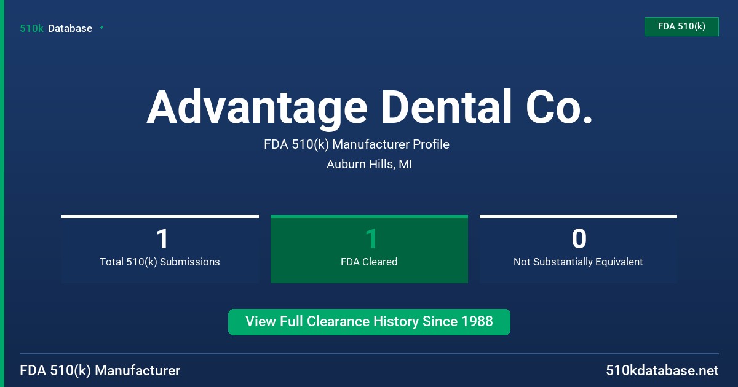The height and width of the screenshot is (387, 738).
Task: Click the 510k Database logo text
Action: 56,28
